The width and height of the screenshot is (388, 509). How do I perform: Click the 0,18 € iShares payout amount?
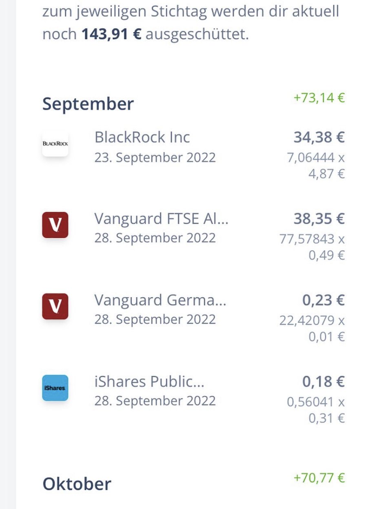click(323, 382)
